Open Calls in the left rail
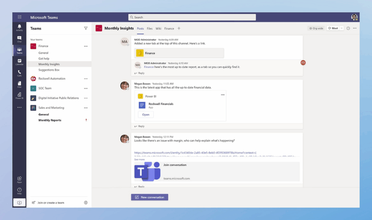 pos(19,73)
